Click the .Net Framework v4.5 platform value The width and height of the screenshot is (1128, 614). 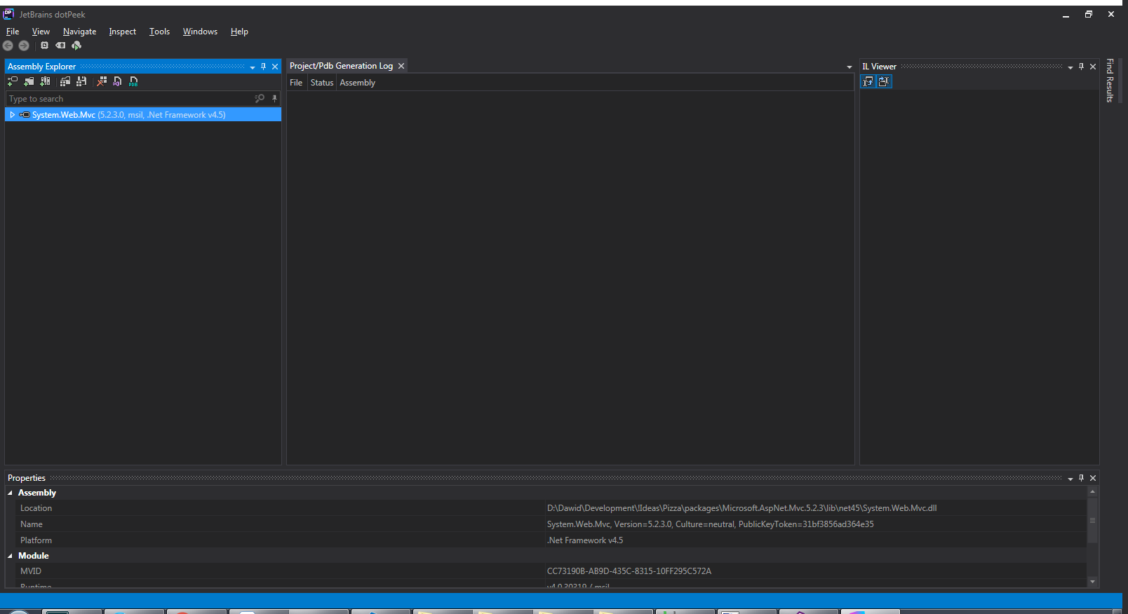coord(585,540)
